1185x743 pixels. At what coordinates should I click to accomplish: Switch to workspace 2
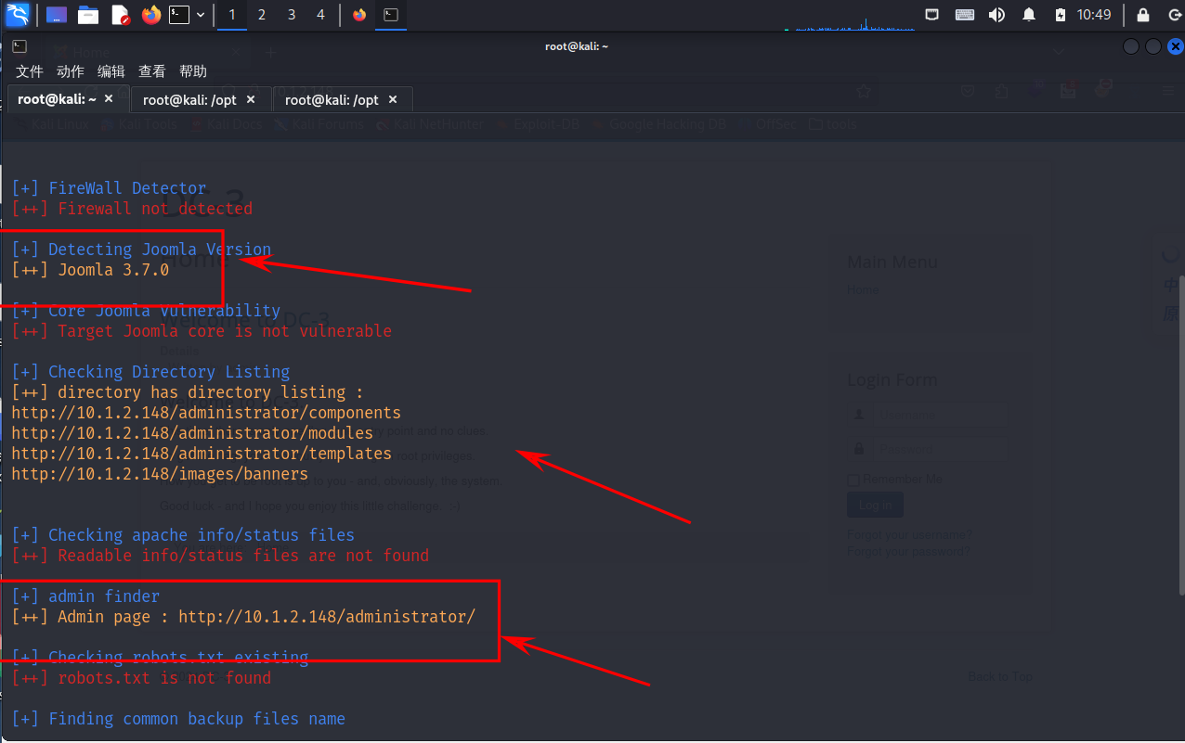[262, 15]
